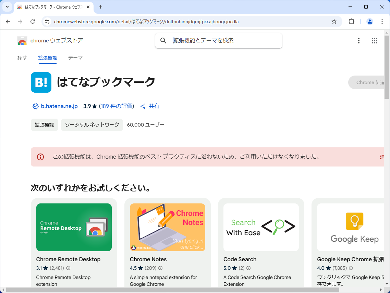
Task: Open the Chrome profile avatar
Action: tap(369, 21)
